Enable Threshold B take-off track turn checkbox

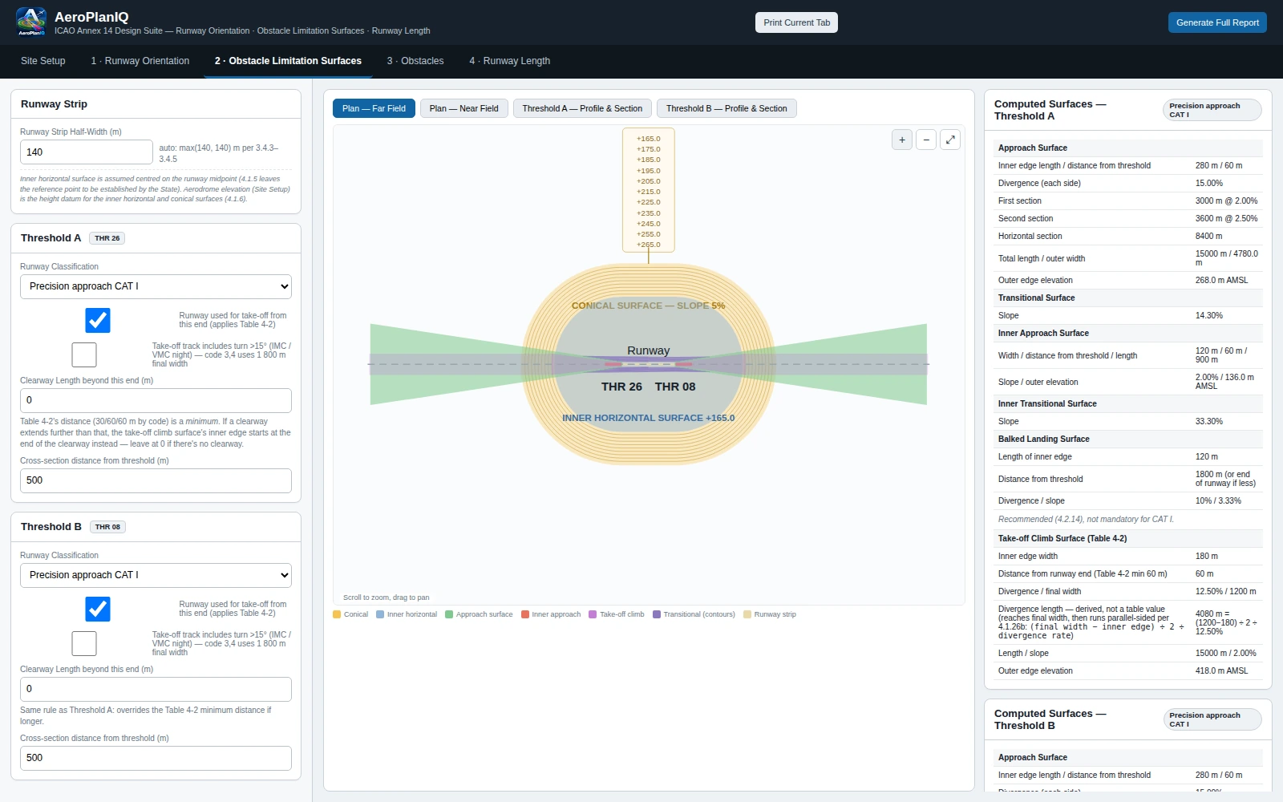click(84, 643)
